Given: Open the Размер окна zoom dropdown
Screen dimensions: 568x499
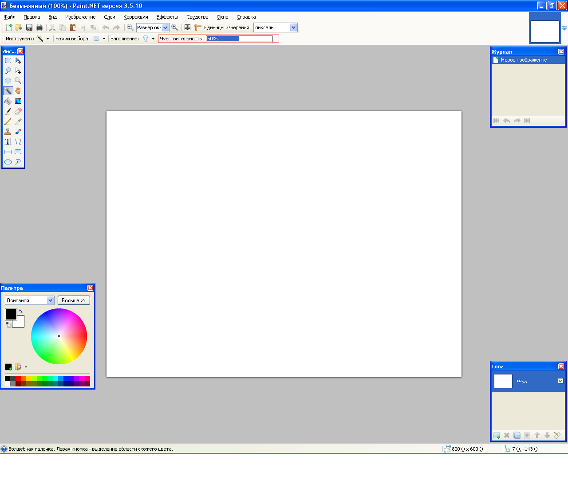Looking at the screenshot, I should [166, 27].
